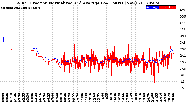This screenshot has width=190, height=103.
Task: Click the blue Average legend label
Action: [153, 7]
